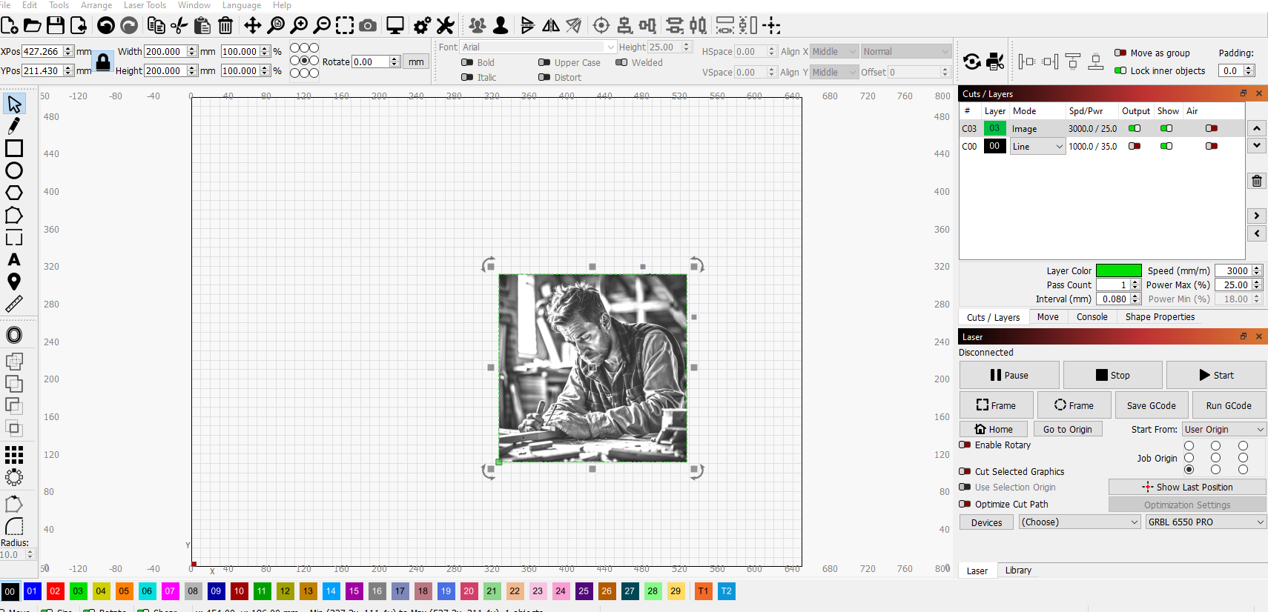Toggle Move as group switch

1120,53
